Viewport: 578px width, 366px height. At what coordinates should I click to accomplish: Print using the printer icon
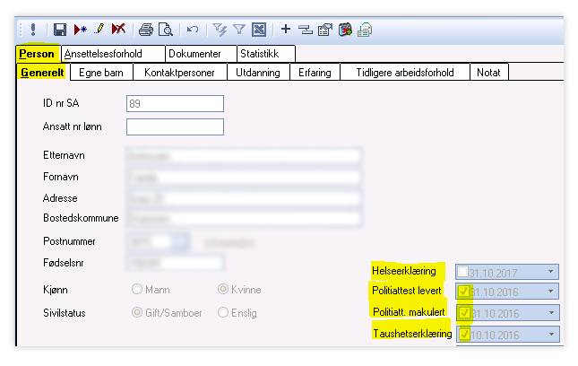(x=146, y=30)
